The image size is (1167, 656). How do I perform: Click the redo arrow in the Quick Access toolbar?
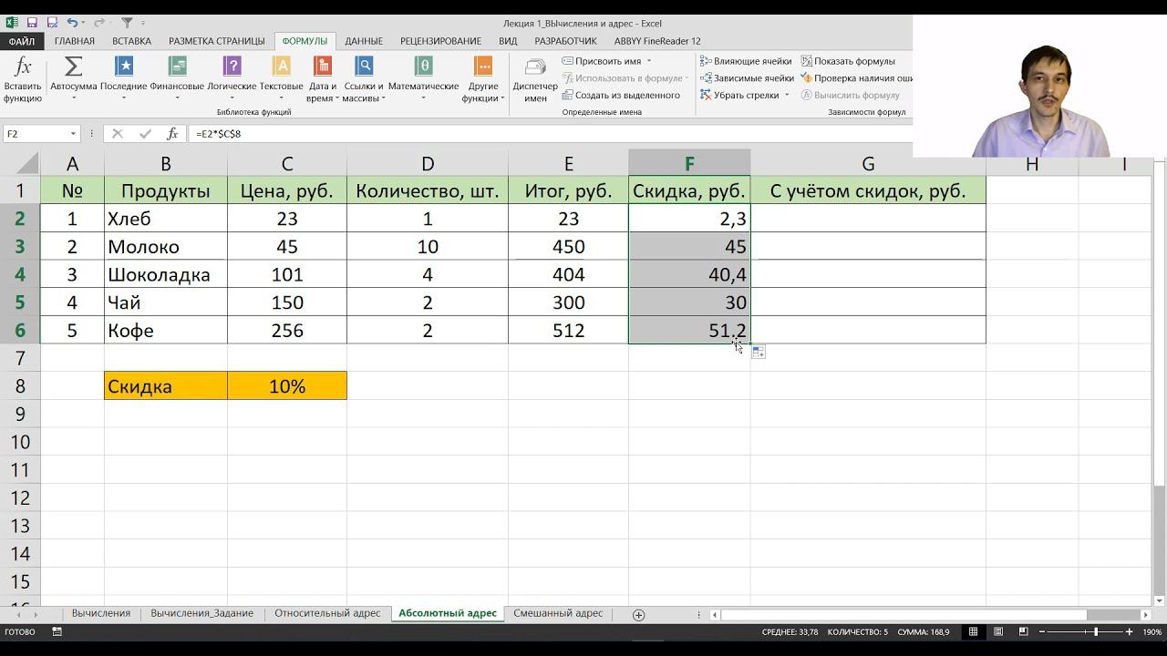(98, 23)
